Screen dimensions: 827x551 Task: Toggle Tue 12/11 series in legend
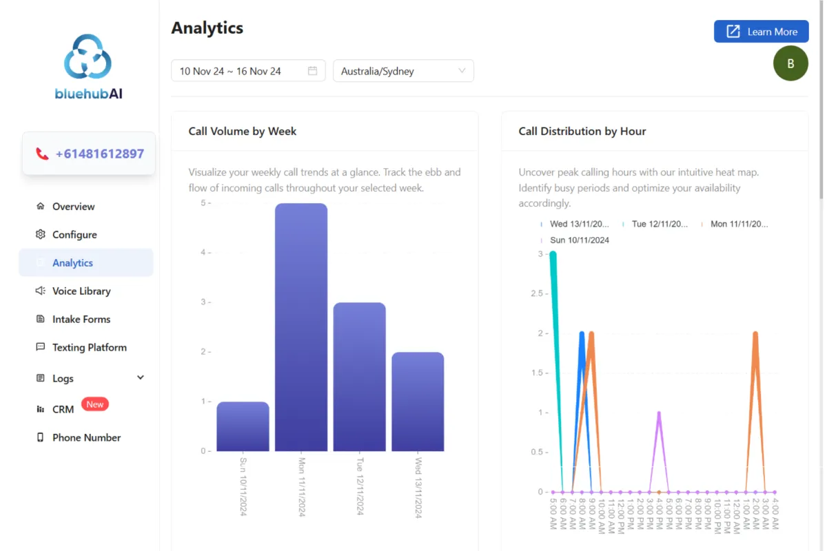pyautogui.click(x=655, y=224)
